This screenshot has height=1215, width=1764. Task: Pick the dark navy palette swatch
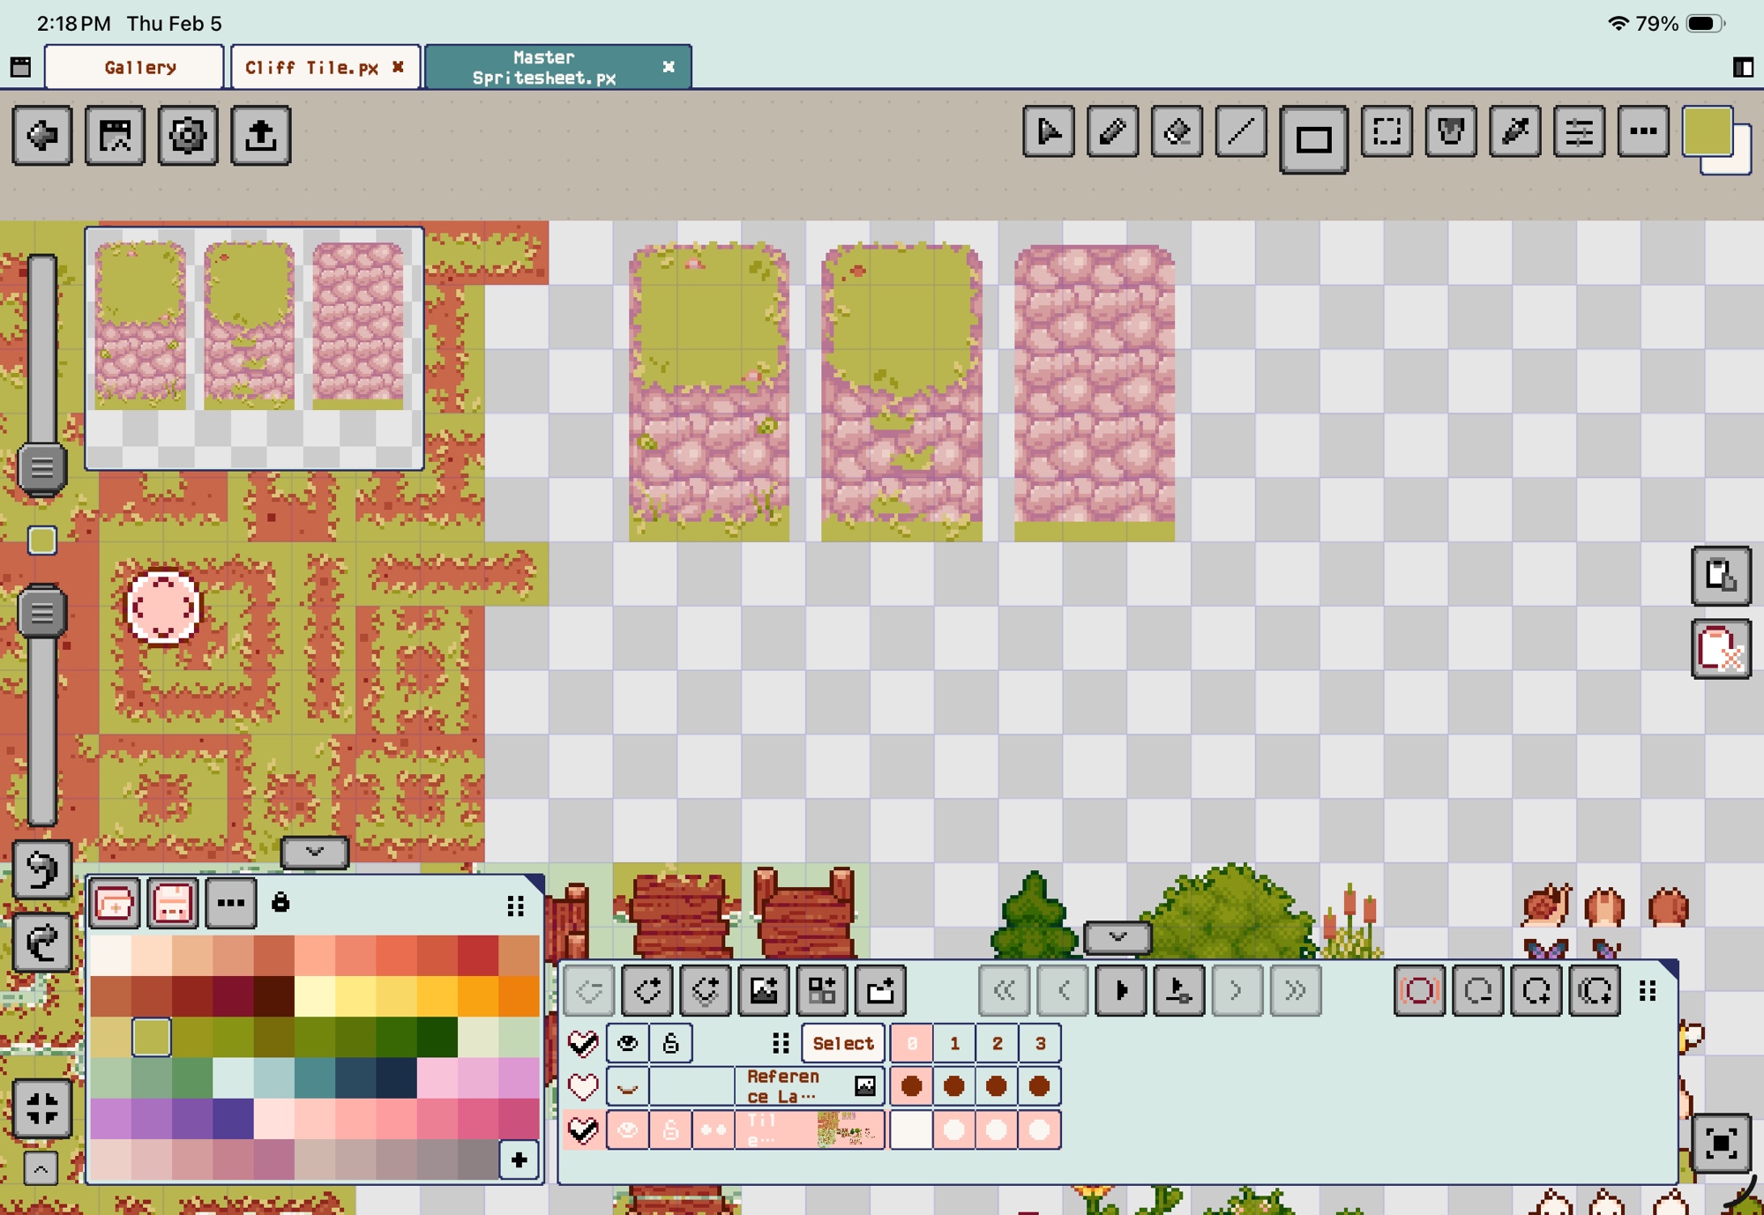395,1077
